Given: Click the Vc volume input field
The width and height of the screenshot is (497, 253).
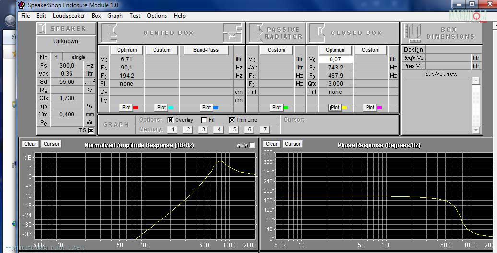Looking at the screenshot, I should coord(335,59).
